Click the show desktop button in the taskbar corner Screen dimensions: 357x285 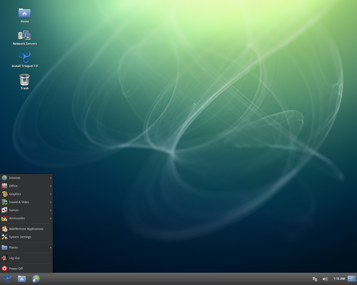[352, 279]
